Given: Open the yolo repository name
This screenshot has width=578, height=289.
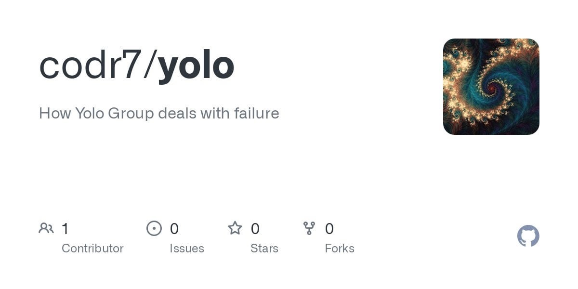Looking at the screenshot, I should tap(196, 66).
